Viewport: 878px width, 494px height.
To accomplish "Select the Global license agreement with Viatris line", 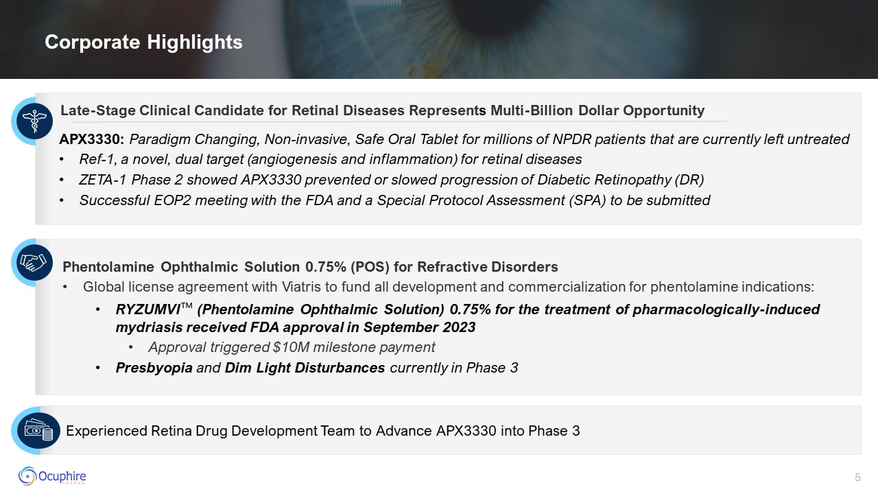I will tap(448, 287).
